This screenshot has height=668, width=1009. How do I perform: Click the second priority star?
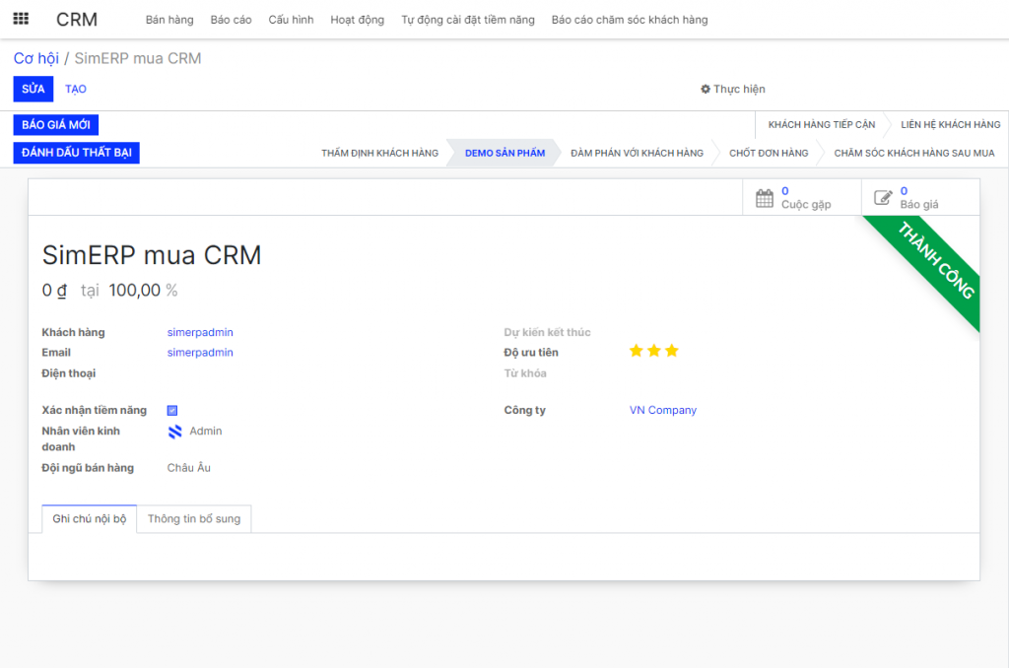654,351
